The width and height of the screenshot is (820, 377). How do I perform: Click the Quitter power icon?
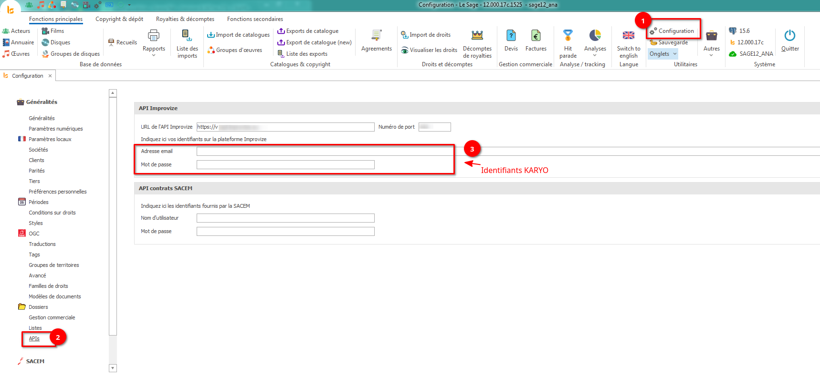789,36
